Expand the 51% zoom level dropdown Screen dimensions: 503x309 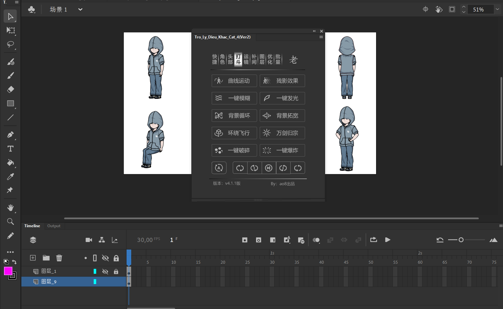[497, 10]
